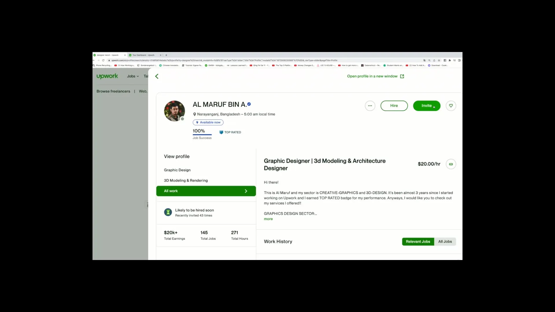The height and width of the screenshot is (312, 555).
Task: Select the Relevant Jobs toggle button
Action: click(418, 241)
